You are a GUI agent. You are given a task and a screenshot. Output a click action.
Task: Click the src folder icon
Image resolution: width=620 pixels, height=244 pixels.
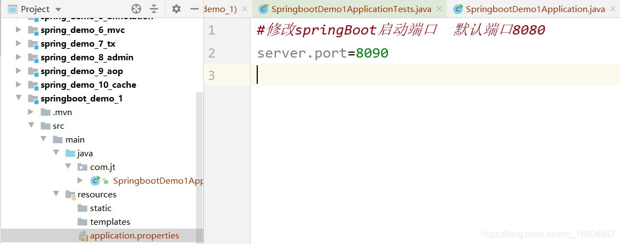coord(46,126)
